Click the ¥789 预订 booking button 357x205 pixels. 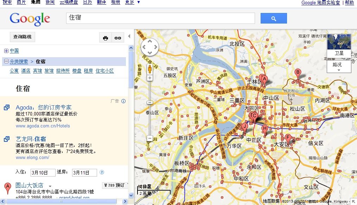(x=115, y=185)
